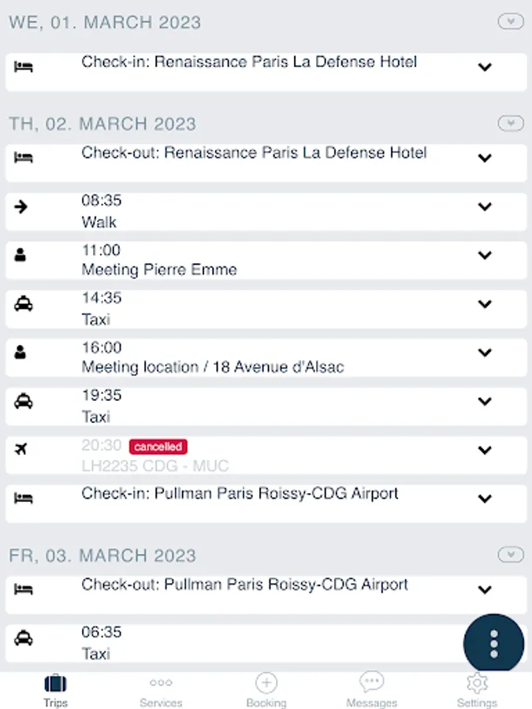Screen dimensions: 532x709
Task: Open the Booking tab
Action: click(x=266, y=690)
